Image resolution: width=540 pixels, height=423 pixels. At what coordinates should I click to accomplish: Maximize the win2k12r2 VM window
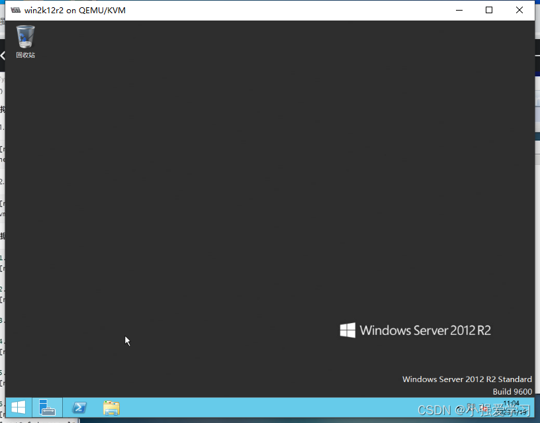(x=488, y=10)
